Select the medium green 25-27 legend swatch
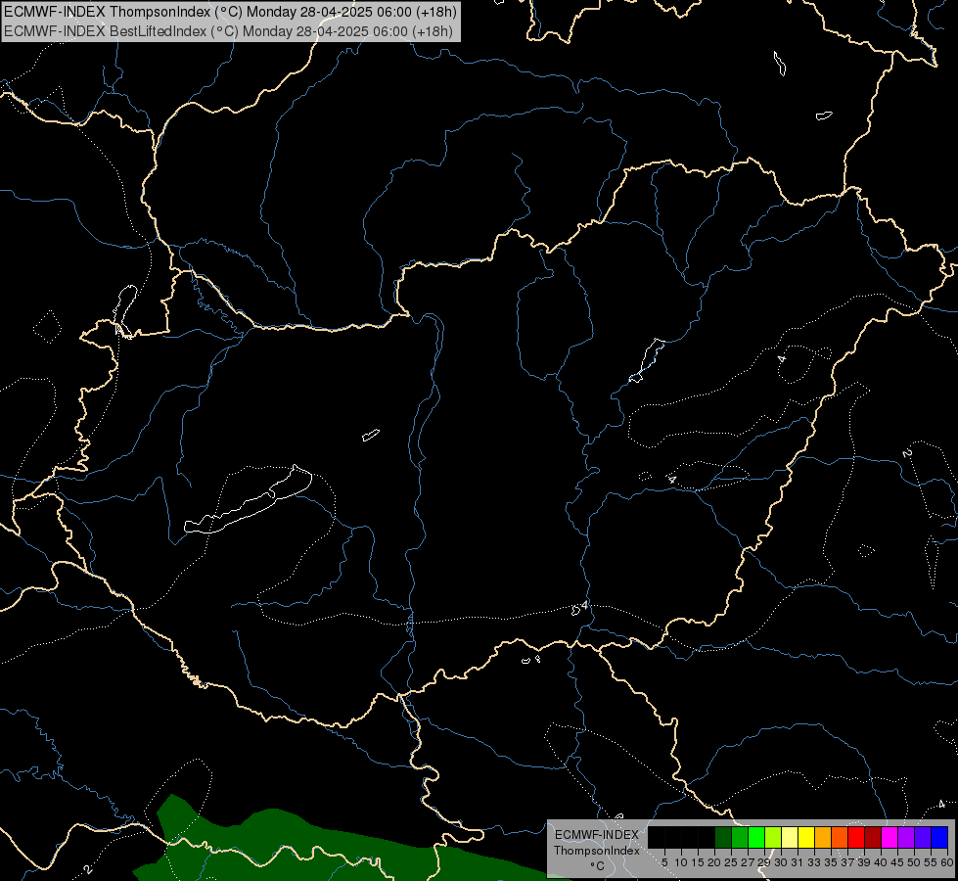The height and width of the screenshot is (881, 958). [740, 837]
